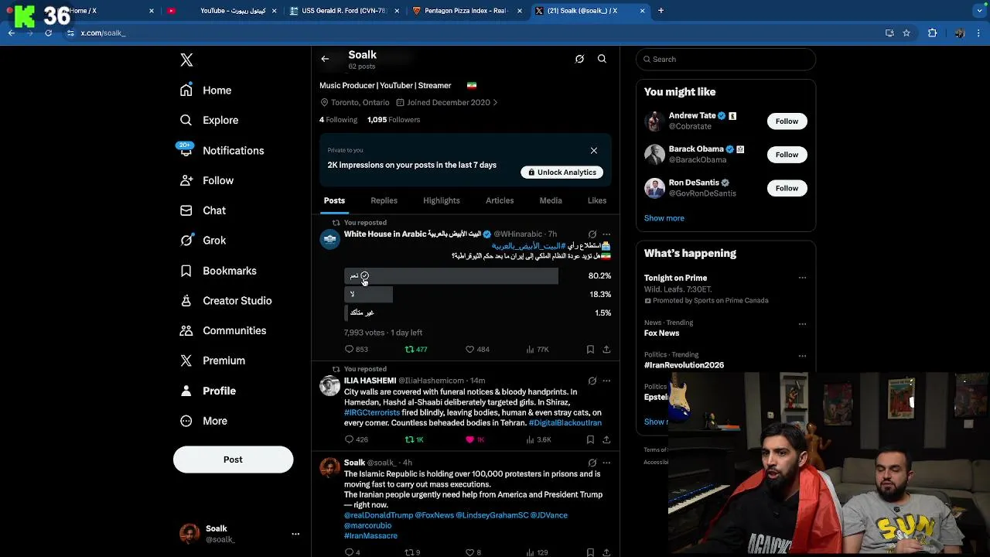Click the @realDonaldTrump mention
990x557 pixels.
click(378, 515)
